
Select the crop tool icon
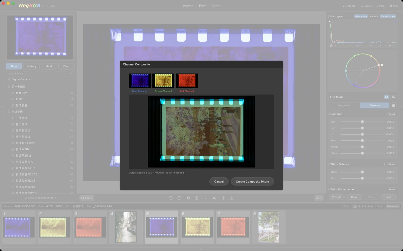pos(206,198)
